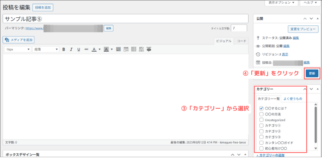Click the background highlight color A icon
This screenshot has width=322, height=159.
(x=106, y=49)
